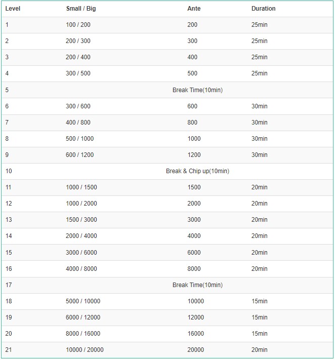Viewport: 335px width, 360px height.
Task: Select the 300 / 600 blinds cell
Action: tap(78, 106)
